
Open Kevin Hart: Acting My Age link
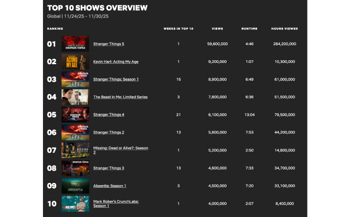tap(116, 62)
